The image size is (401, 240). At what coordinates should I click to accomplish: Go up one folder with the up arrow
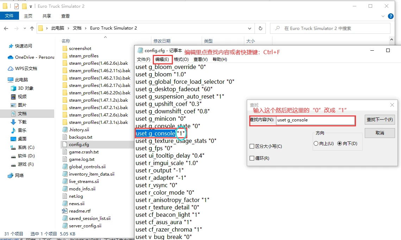point(32,29)
